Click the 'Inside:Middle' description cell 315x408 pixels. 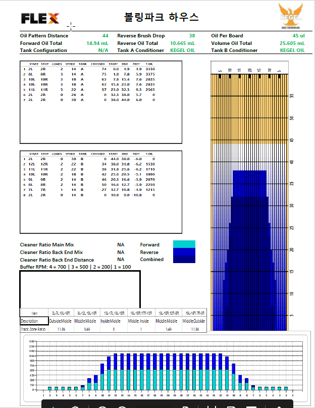point(110,321)
